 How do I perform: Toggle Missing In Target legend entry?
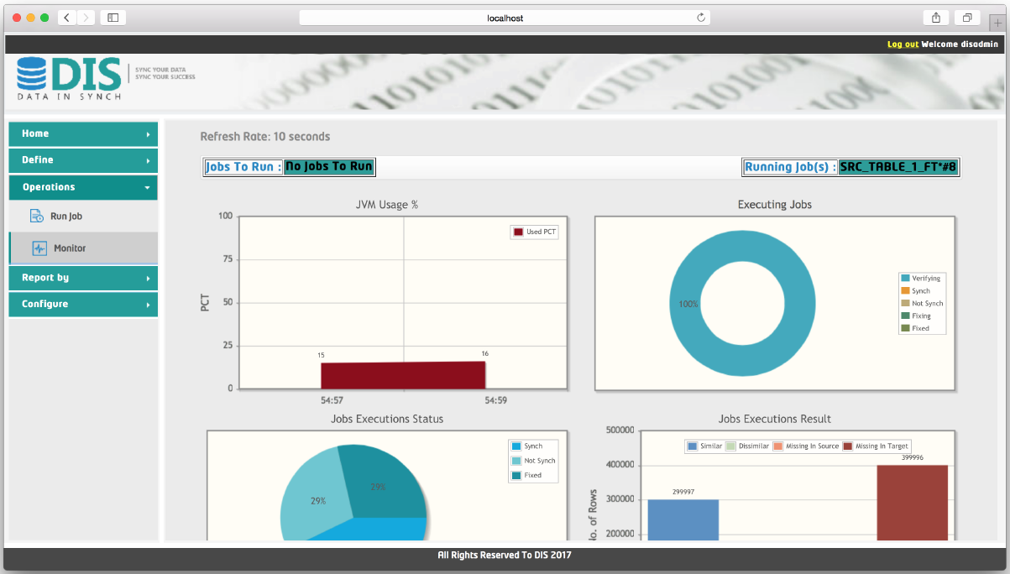tap(877, 446)
